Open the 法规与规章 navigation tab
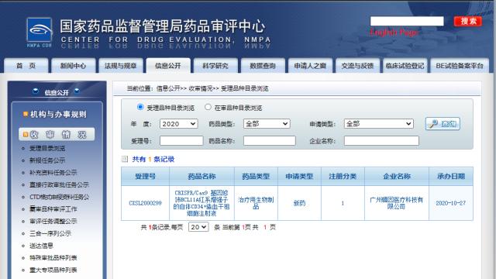Image resolution: width=496 pixels, height=279 pixels. pos(121,65)
